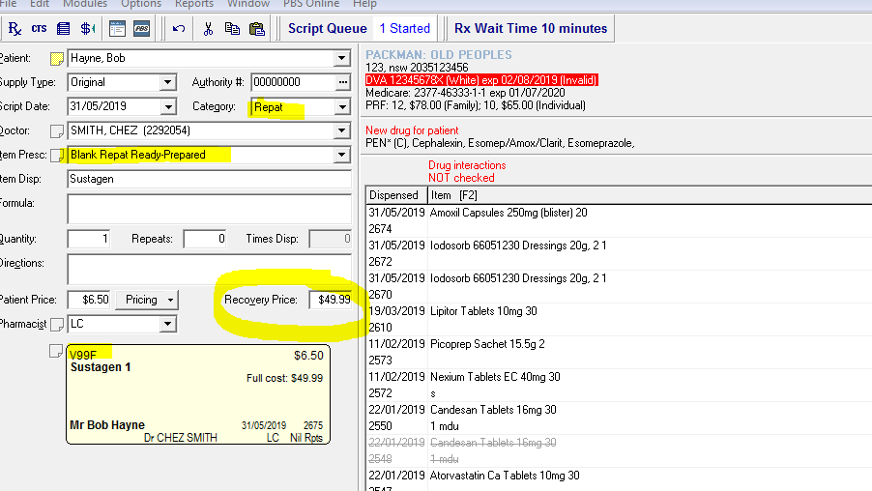Image resolution: width=872 pixels, height=491 pixels.
Task: Click the CTS toolbar icon
Action: point(39,29)
